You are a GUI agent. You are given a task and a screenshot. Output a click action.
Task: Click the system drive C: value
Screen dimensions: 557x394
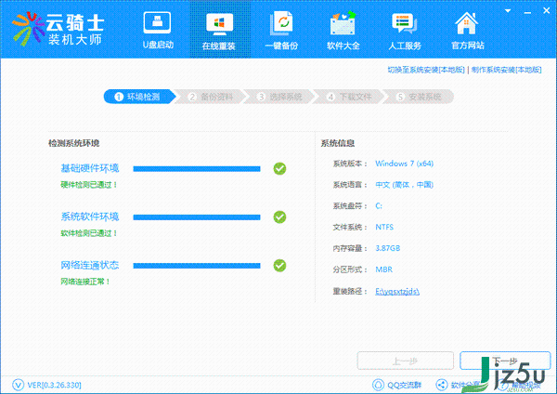[x=379, y=206]
